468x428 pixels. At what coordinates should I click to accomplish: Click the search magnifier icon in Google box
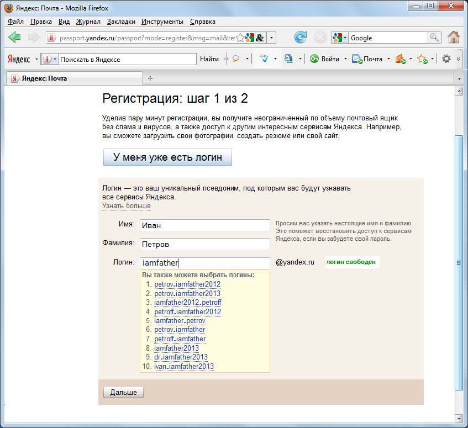coord(435,38)
